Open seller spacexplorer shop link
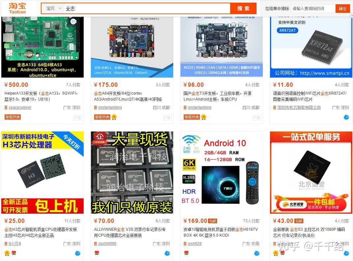This screenshot has height=261, width=353. 20,107
